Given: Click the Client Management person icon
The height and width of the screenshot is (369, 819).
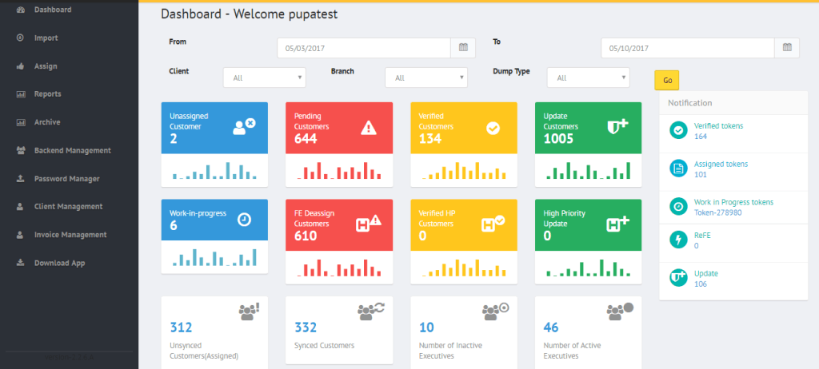Looking at the screenshot, I should coord(20,207).
